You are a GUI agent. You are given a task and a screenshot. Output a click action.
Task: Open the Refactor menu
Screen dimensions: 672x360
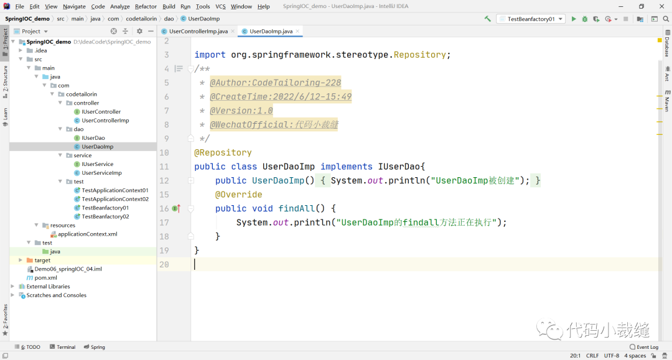146,6
